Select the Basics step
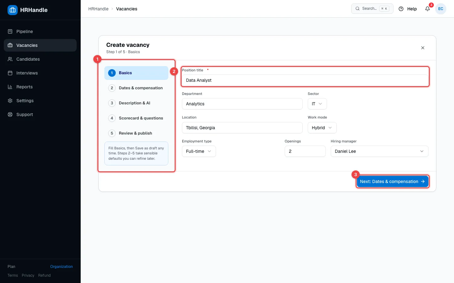 pyautogui.click(x=136, y=73)
